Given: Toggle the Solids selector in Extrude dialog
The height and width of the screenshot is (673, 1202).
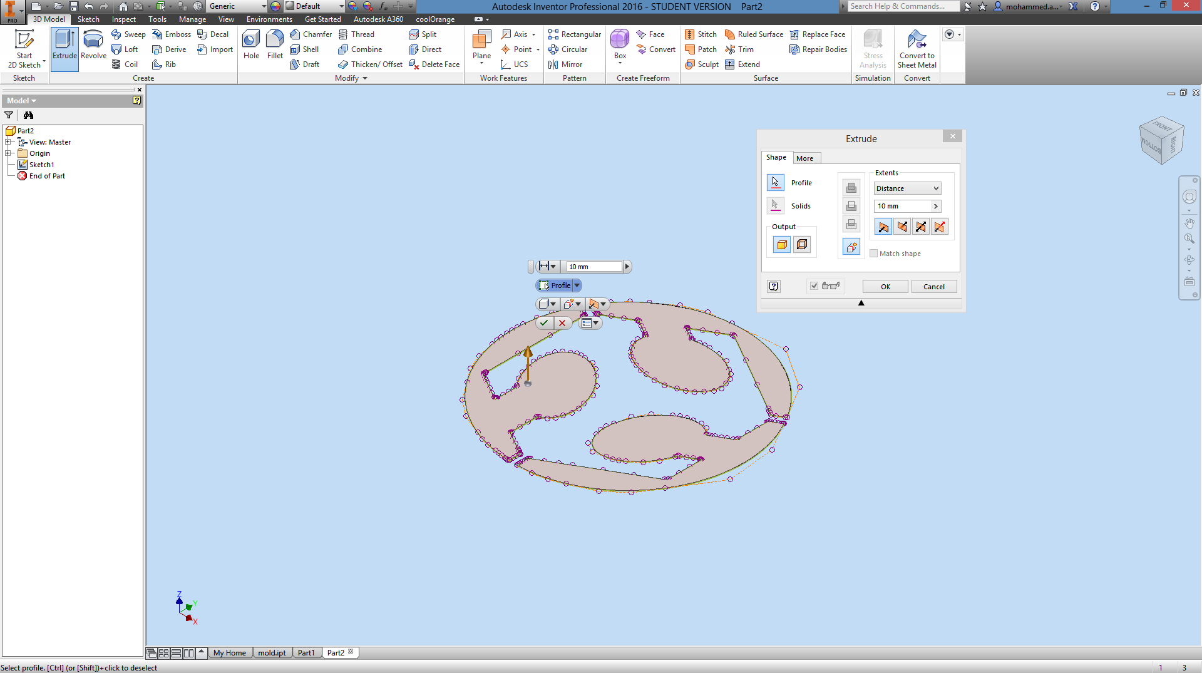Looking at the screenshot, I should (775, 206).
